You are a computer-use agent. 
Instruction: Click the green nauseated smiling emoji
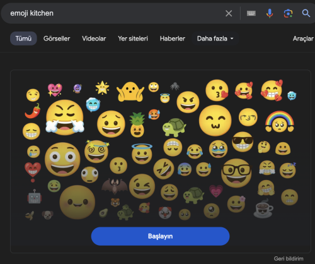(54, 186)
